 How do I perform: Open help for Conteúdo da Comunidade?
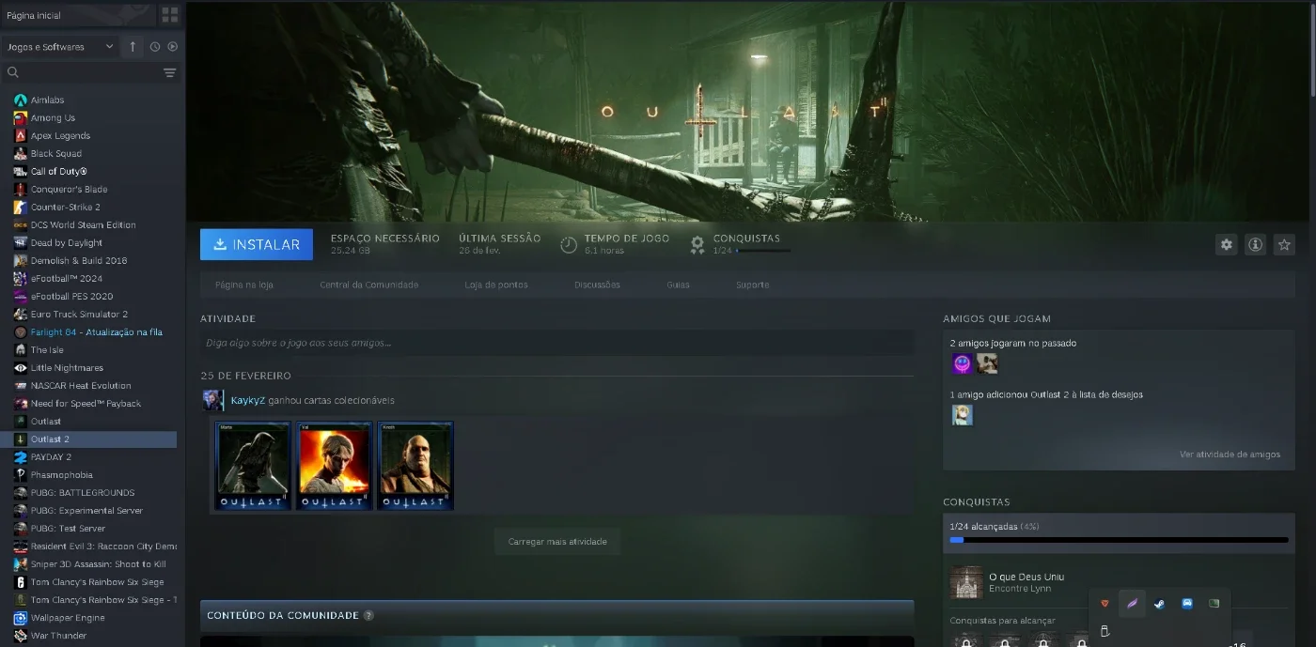[x=368, y=615]
